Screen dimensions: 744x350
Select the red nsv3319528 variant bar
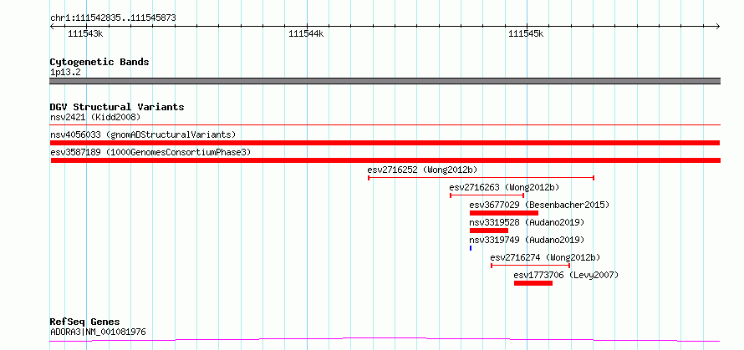coord(489,231)
